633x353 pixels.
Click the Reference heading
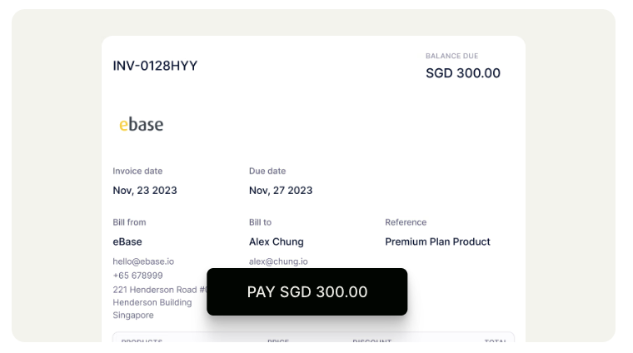406,222
